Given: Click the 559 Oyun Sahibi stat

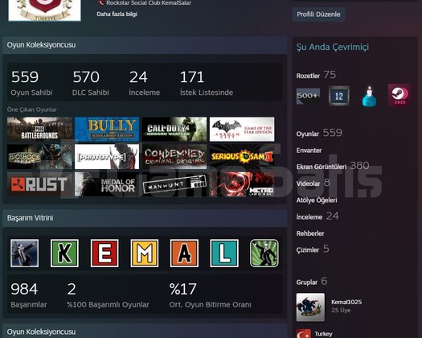Looking at the screenshot, I should tap(31, 83).
